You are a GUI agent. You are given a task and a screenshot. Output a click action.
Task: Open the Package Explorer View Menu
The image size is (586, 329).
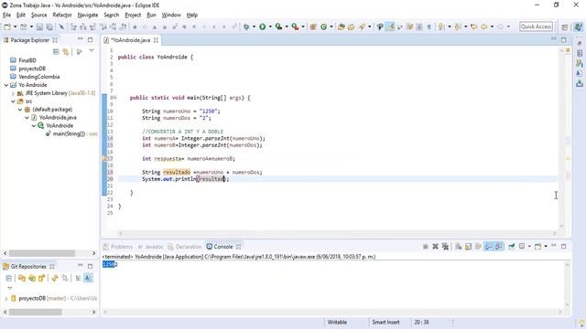[92, 51]
